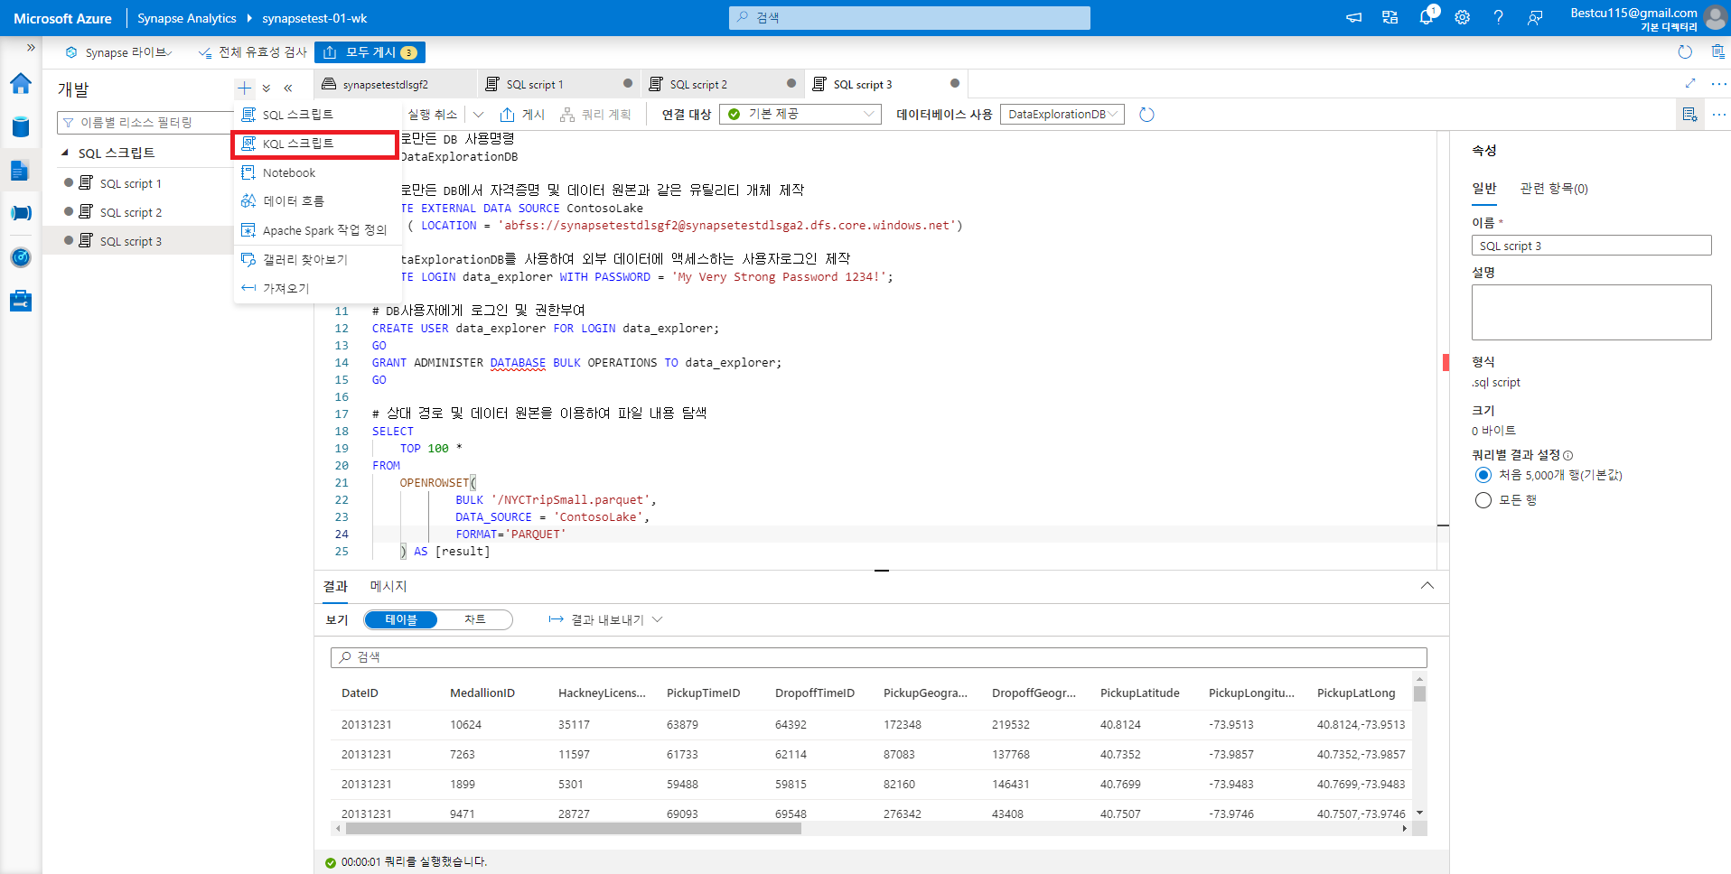Click the horizontal scrollbar of results table

point(574,828)
